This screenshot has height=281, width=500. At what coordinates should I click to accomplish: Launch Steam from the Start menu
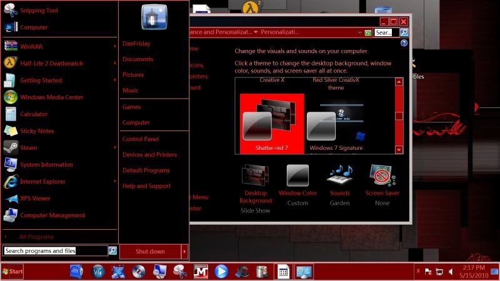28,148
